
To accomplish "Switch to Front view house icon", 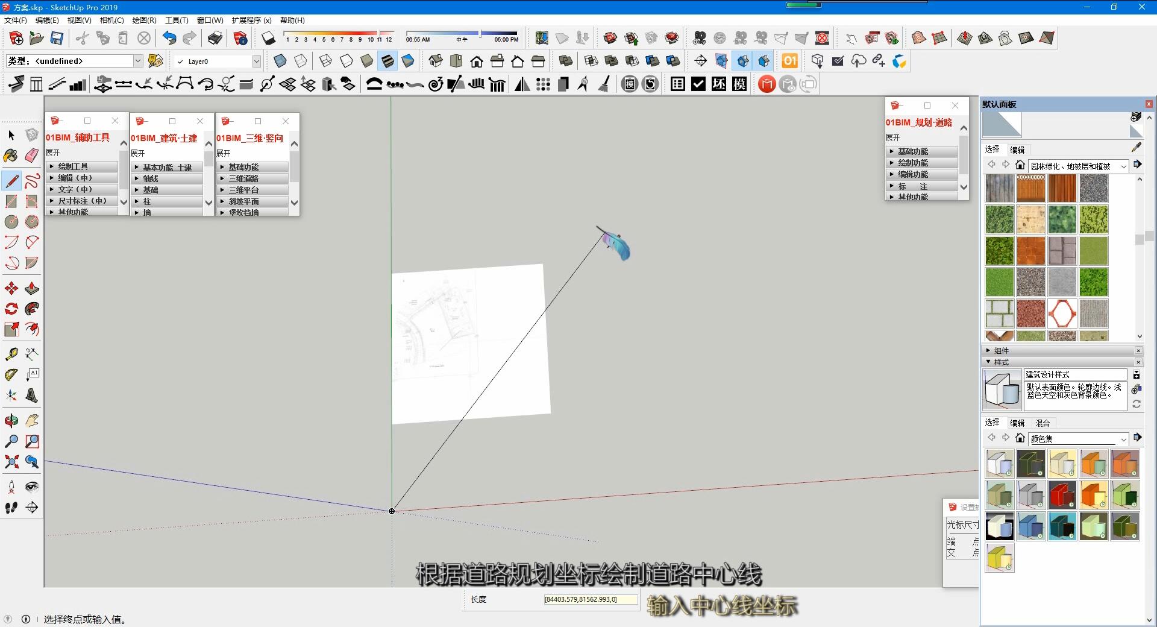I will click(477, 61).
